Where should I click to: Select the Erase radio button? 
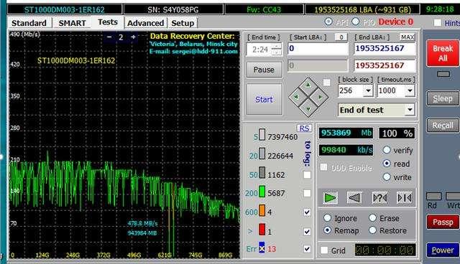point(372,218)
